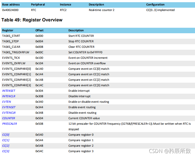Image resolution: width=195 pixels, height=156 pixels.
Task: Select the TASKS_TRIGOVRFLW register name
Action: coord(16,52)
